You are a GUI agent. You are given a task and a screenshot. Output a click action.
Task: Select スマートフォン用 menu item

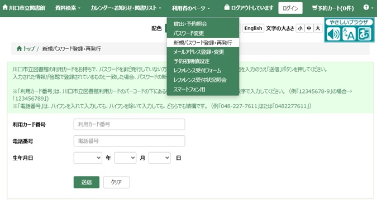click(x=203, y=89)
